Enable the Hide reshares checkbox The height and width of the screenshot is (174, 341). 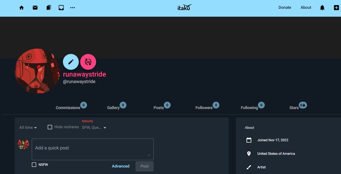(x=50, y=127)
